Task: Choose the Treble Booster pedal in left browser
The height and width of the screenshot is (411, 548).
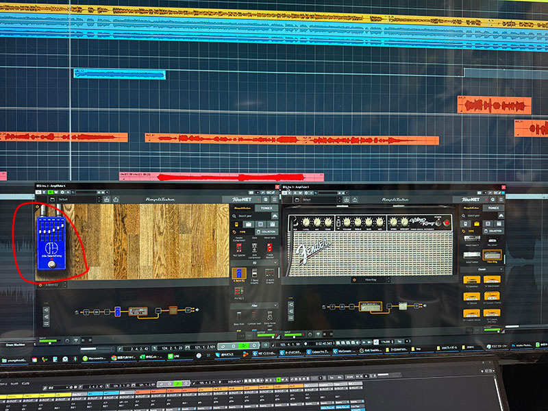Action: coord(269,248)
